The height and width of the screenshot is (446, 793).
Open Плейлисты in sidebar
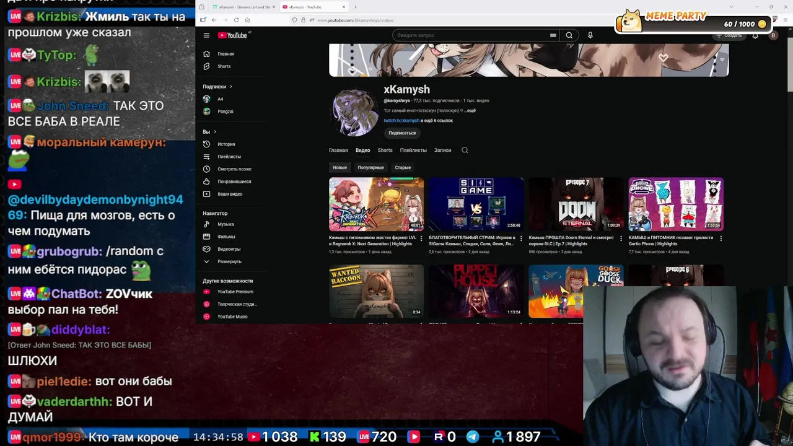pyautogui.click(x=229, y=157)
